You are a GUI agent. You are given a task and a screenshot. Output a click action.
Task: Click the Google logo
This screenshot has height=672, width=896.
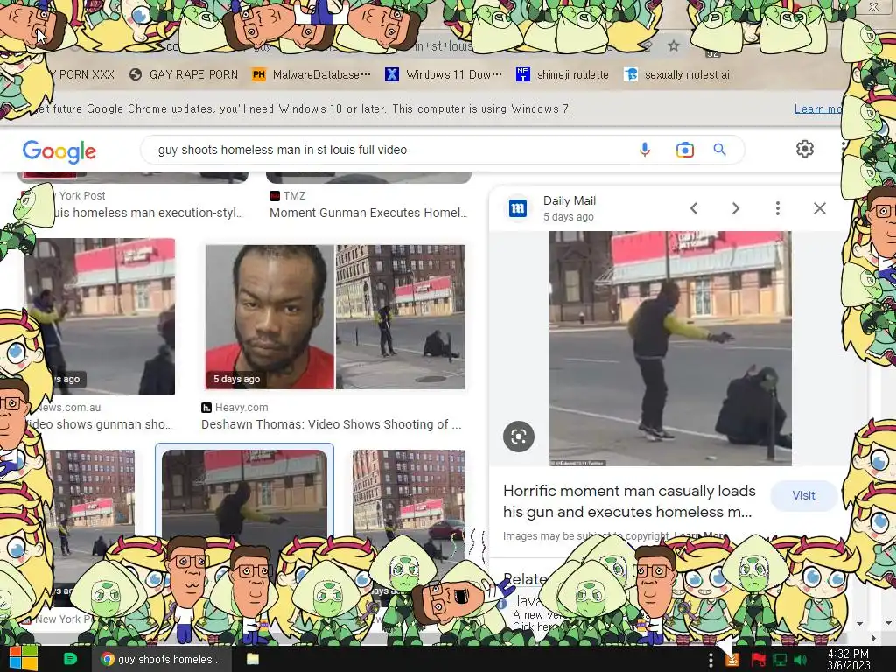coord(59,150)
